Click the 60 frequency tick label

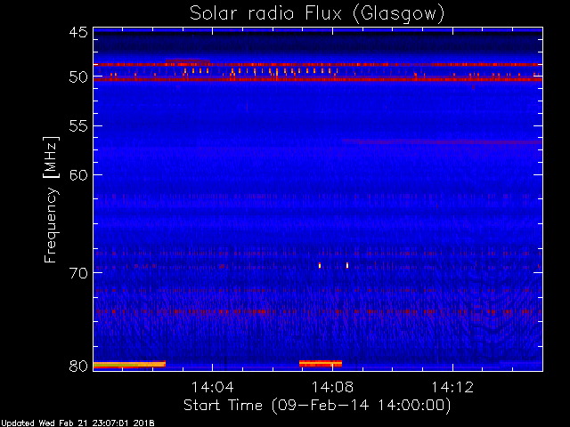(78, 175)
